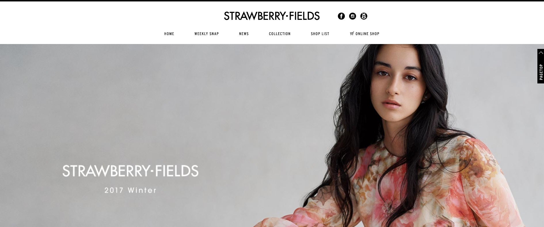Viewport: 544px width, 227px height.
Task: View the SHOP LIST page
Action: click(320, 34)
